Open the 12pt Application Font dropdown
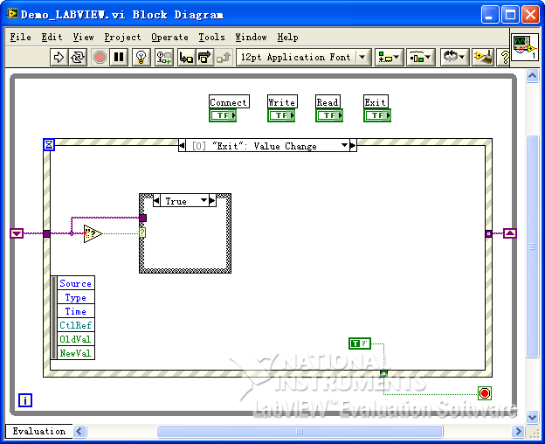 (303, 58)
